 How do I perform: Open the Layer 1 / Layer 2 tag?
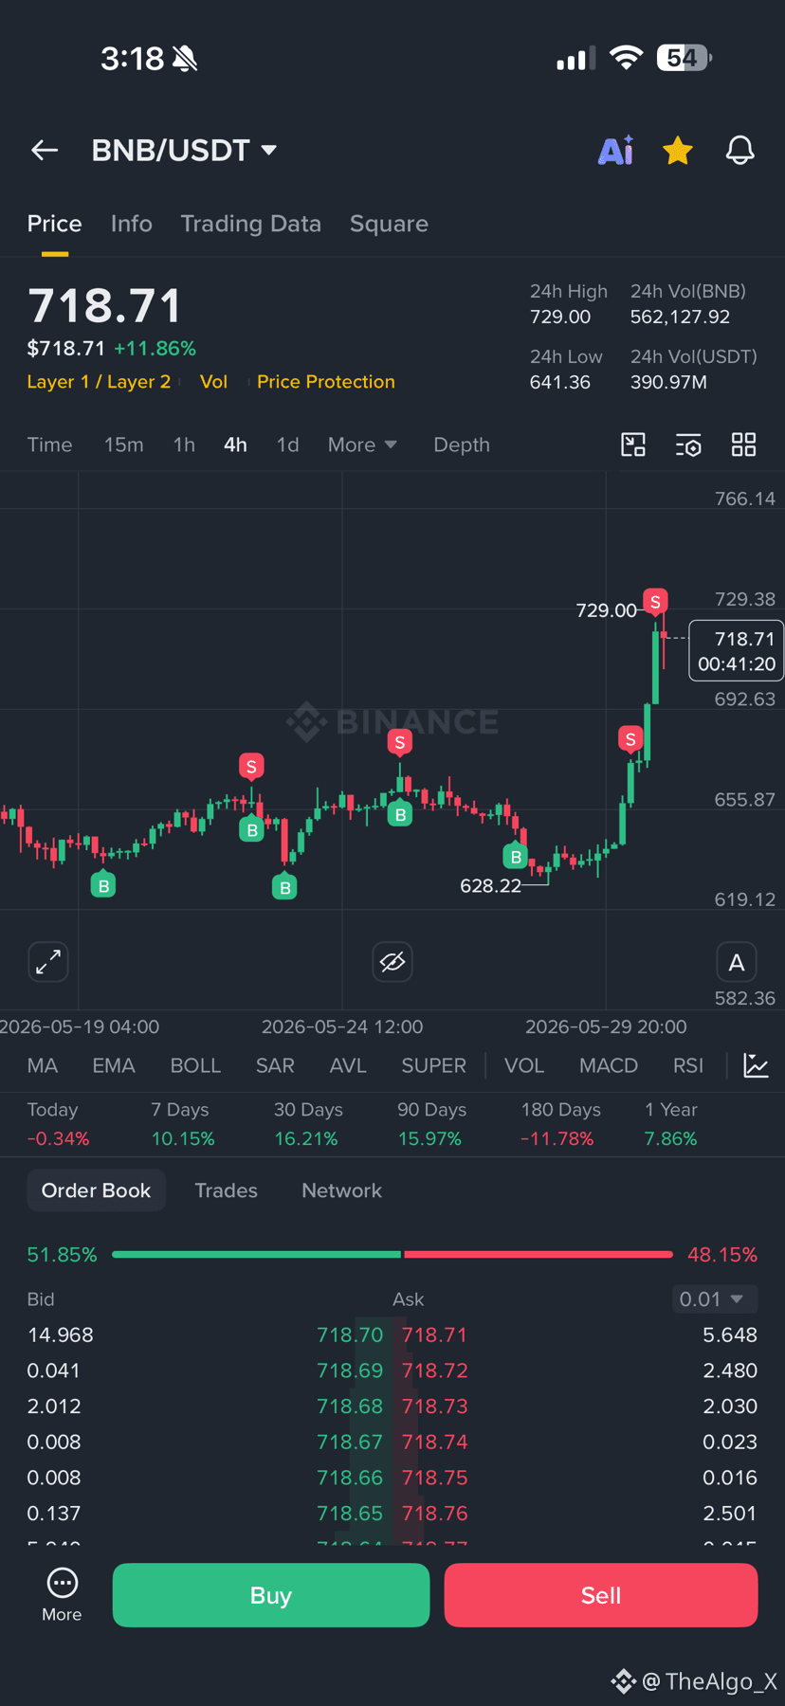[x=99, y=381]
